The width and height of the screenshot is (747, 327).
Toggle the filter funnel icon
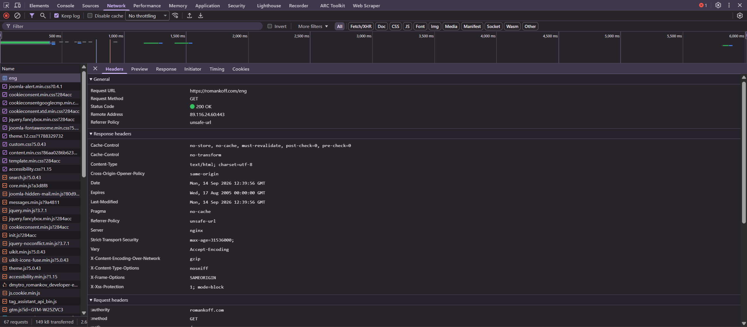click(32, 16)
